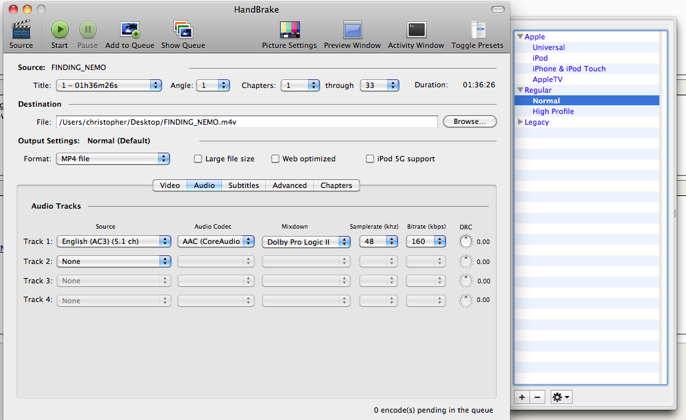Click the Track 4 source dropdown None
Screen dimensions: 686x420
tap(114, 301)
